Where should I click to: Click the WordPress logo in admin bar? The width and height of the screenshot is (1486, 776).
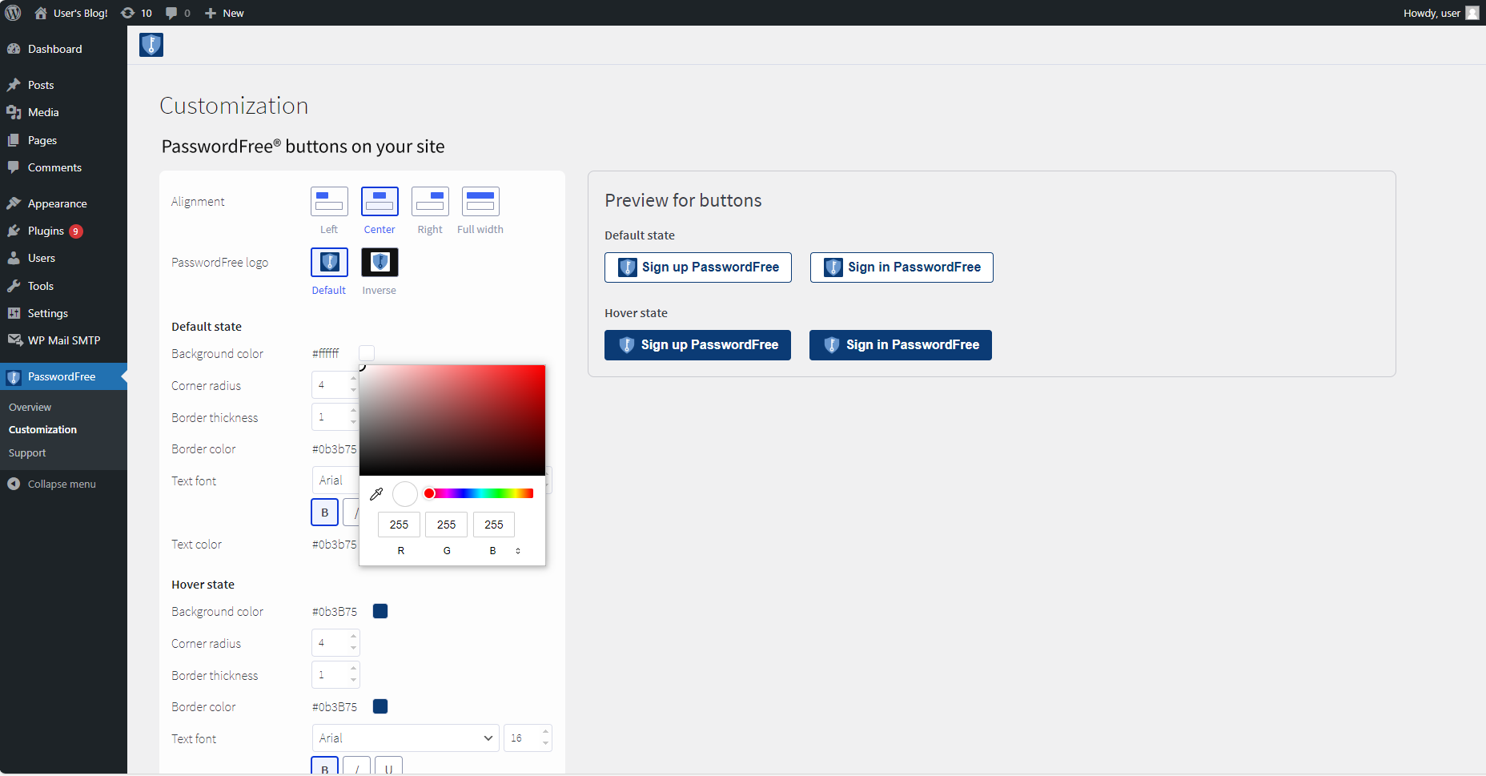pos(13,13)
